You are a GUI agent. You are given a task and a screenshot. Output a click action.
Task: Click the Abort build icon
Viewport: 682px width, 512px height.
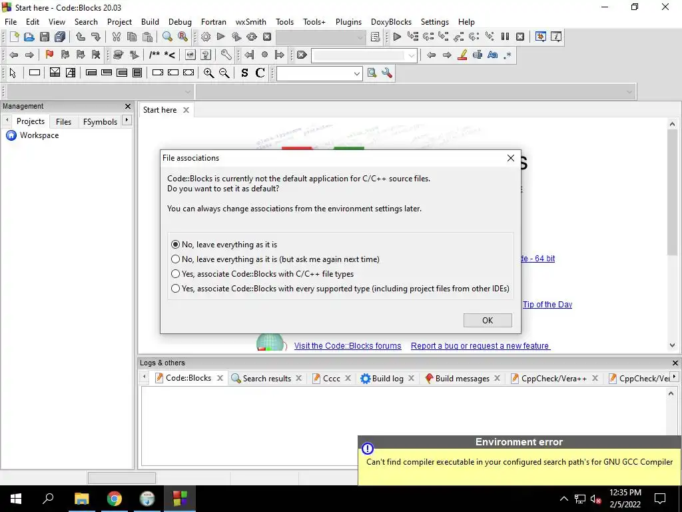(267, 37)
